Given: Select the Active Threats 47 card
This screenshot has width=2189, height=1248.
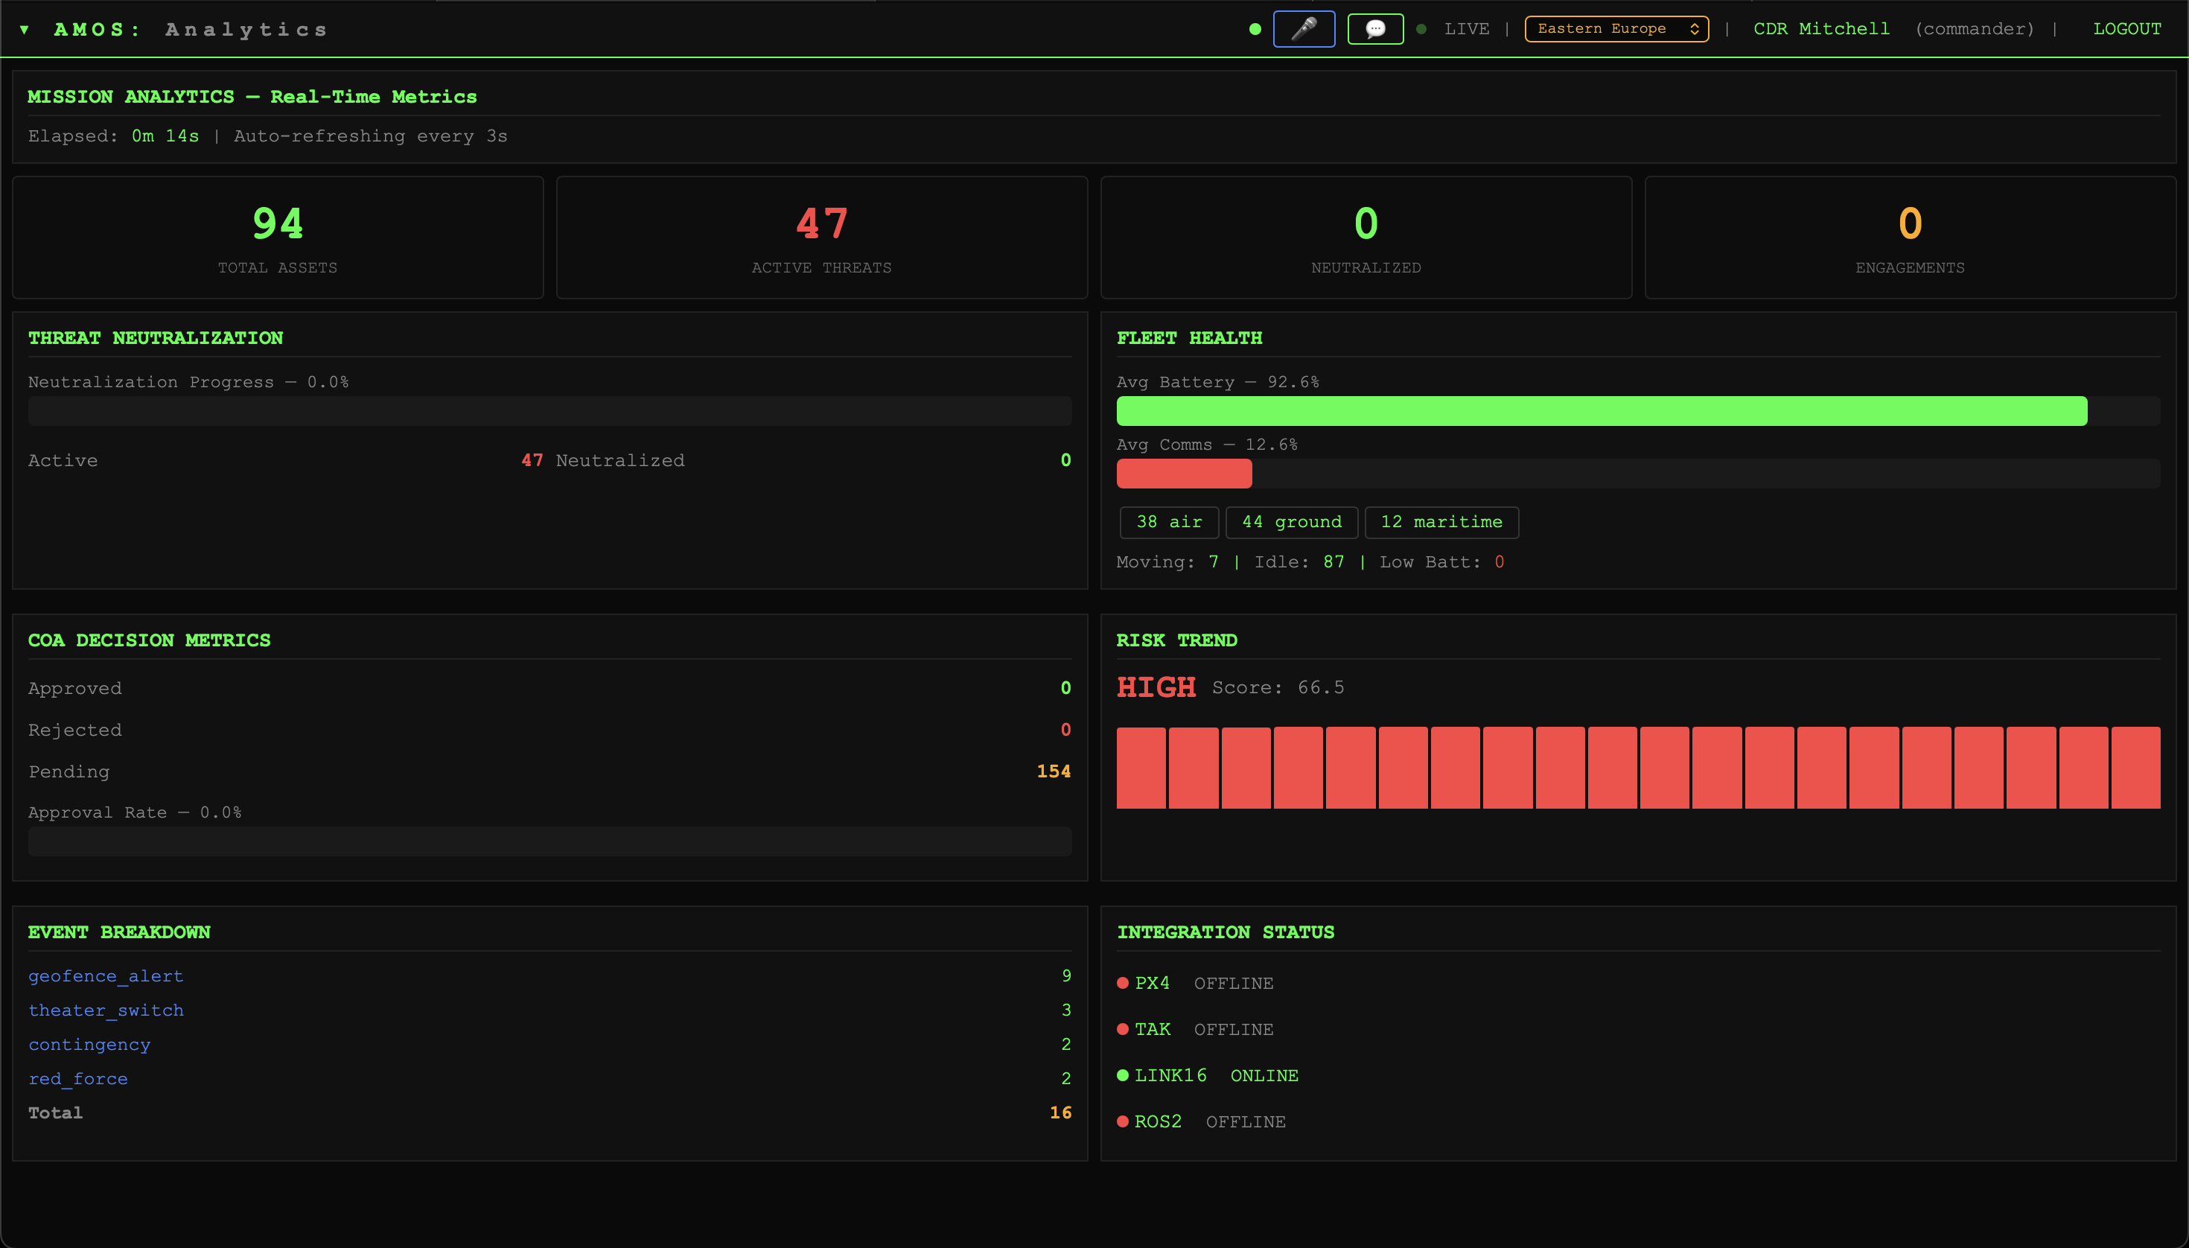Looking at the screenshot, I should click(x=822, y=238).
